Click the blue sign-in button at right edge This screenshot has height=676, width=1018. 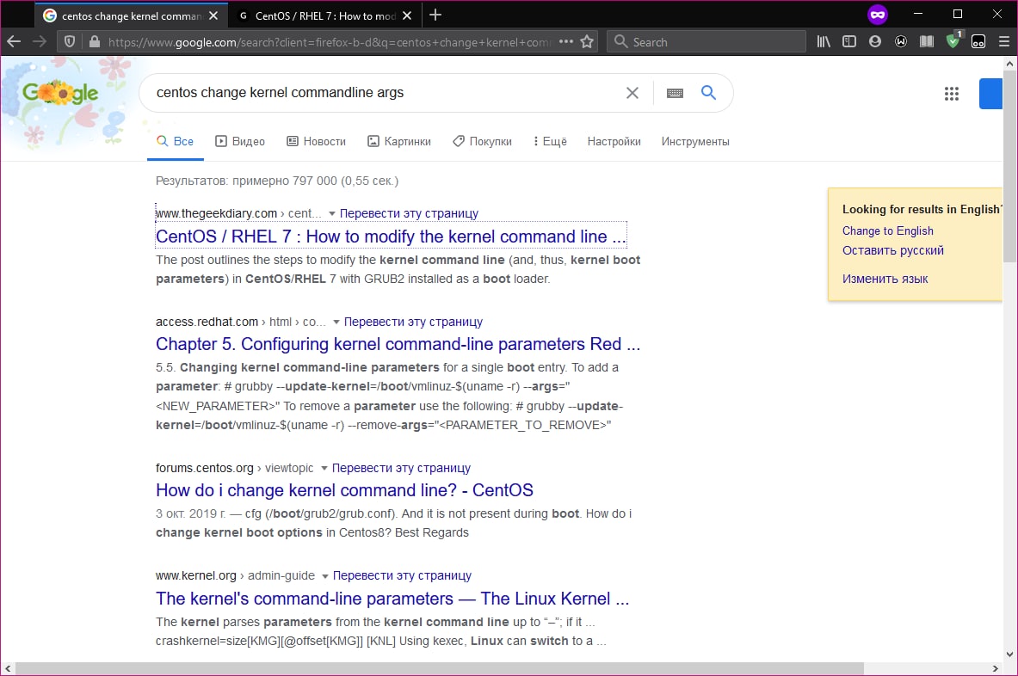coord(990,94)
